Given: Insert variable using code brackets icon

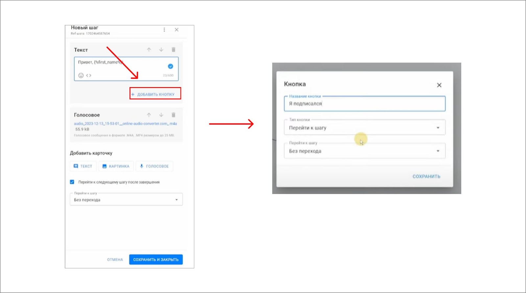Looking at the screenshot, I should pos(89,75).
